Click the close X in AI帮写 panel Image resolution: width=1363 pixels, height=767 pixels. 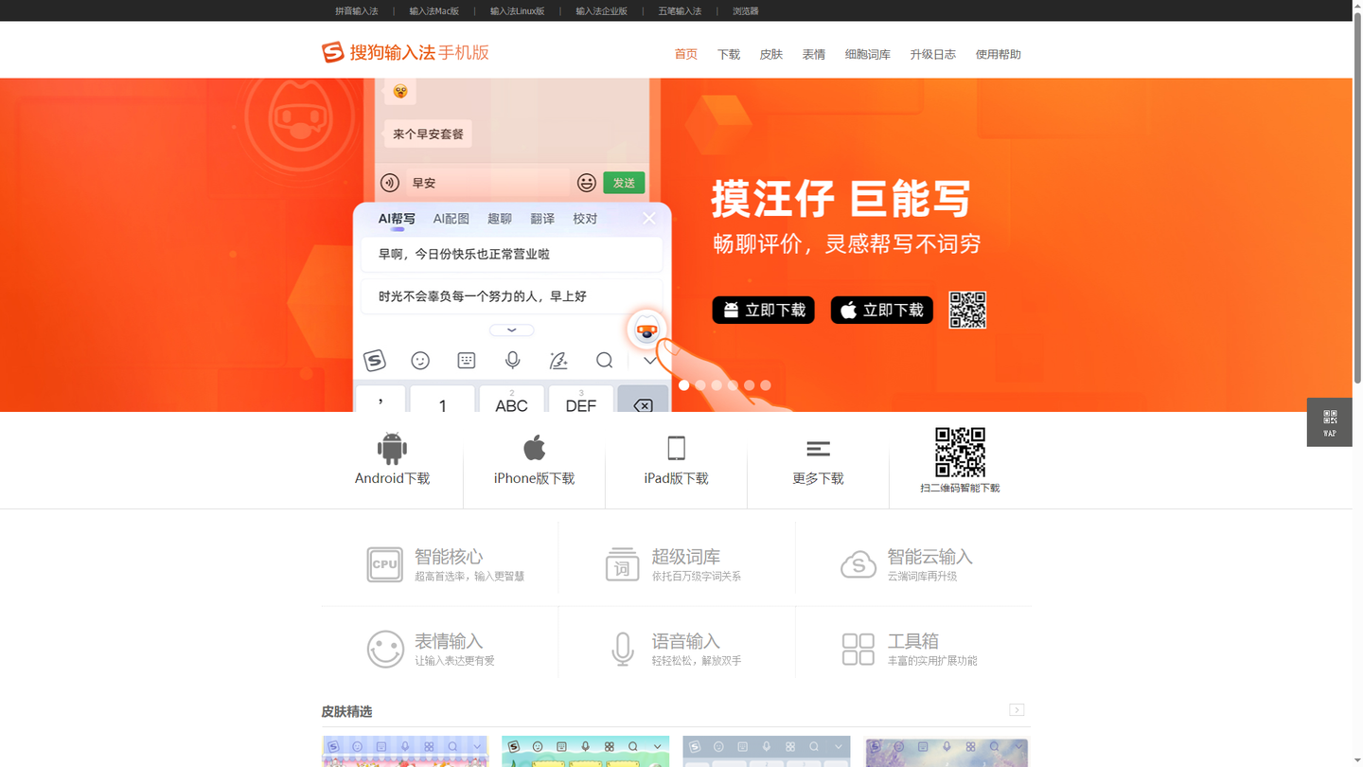point(648,219)
